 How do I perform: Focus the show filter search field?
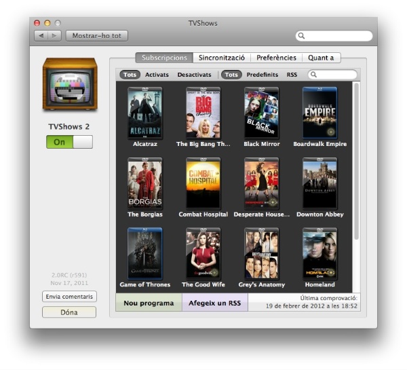[x=332, y=75]
